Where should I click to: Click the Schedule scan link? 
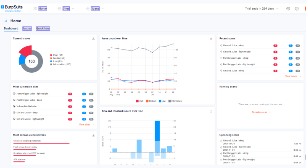260,112
